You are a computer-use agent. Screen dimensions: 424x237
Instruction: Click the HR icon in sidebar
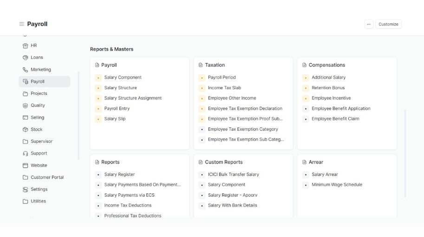coord(26,46)
